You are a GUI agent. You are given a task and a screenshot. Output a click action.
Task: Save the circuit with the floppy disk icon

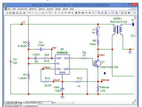(14, 13)
